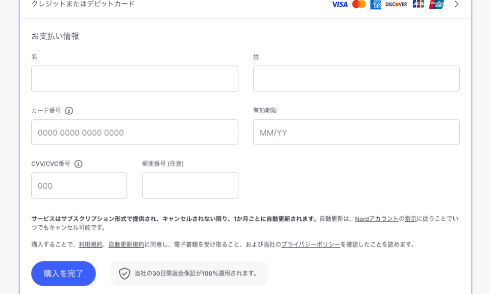490x294 pixels.
Task: Click the Mastercard logo
Action: click(359, 4)
